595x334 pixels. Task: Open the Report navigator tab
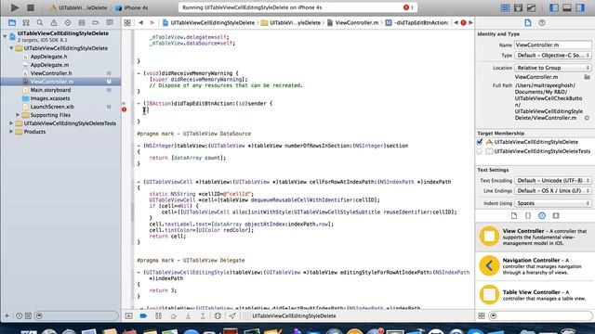(110, 22)
